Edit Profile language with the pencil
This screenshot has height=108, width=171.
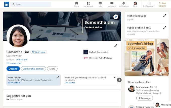tap(164, 16)
